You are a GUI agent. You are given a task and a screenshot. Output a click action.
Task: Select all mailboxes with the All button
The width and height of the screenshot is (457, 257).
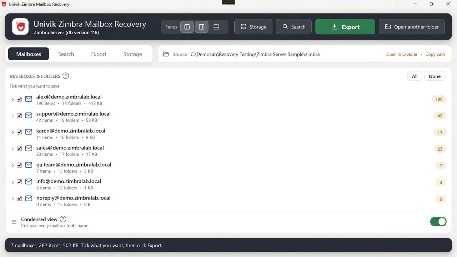tap(415, 76)
